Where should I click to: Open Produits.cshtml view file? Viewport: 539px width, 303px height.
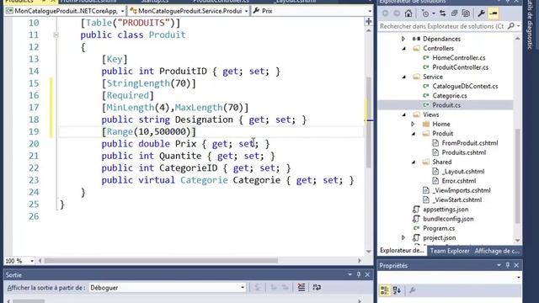tap(464, 152)
